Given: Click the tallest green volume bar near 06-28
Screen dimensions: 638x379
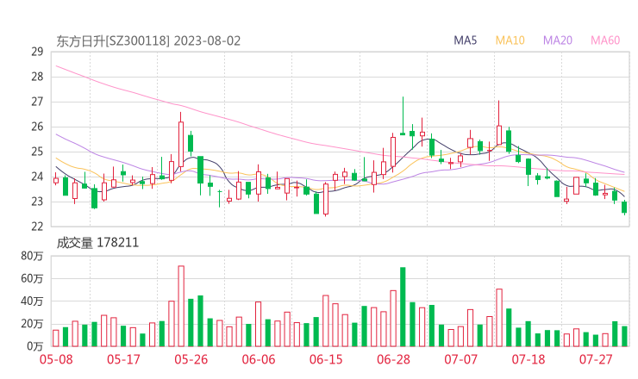Looking at the screenshot, I should tap(403, 307).
